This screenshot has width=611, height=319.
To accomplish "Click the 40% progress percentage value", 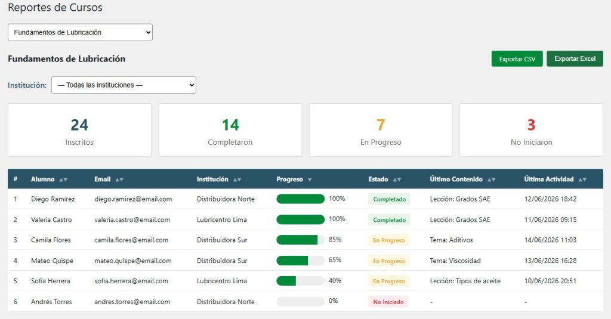I will pyautogui.click(x=335, y=280).
